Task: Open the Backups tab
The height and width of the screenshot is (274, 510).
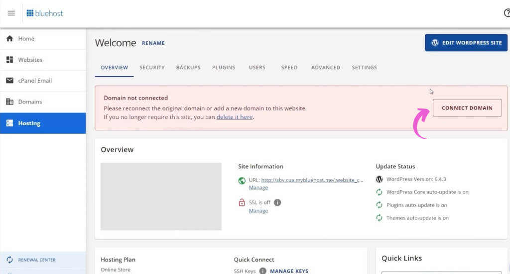Action: (x=188, y=68)
